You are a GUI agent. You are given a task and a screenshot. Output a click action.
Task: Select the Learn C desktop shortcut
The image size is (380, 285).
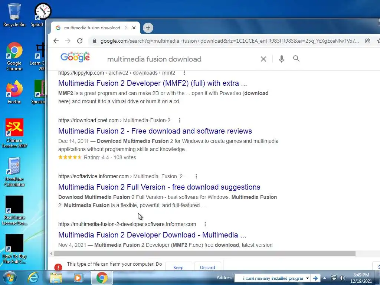[38, 56]
